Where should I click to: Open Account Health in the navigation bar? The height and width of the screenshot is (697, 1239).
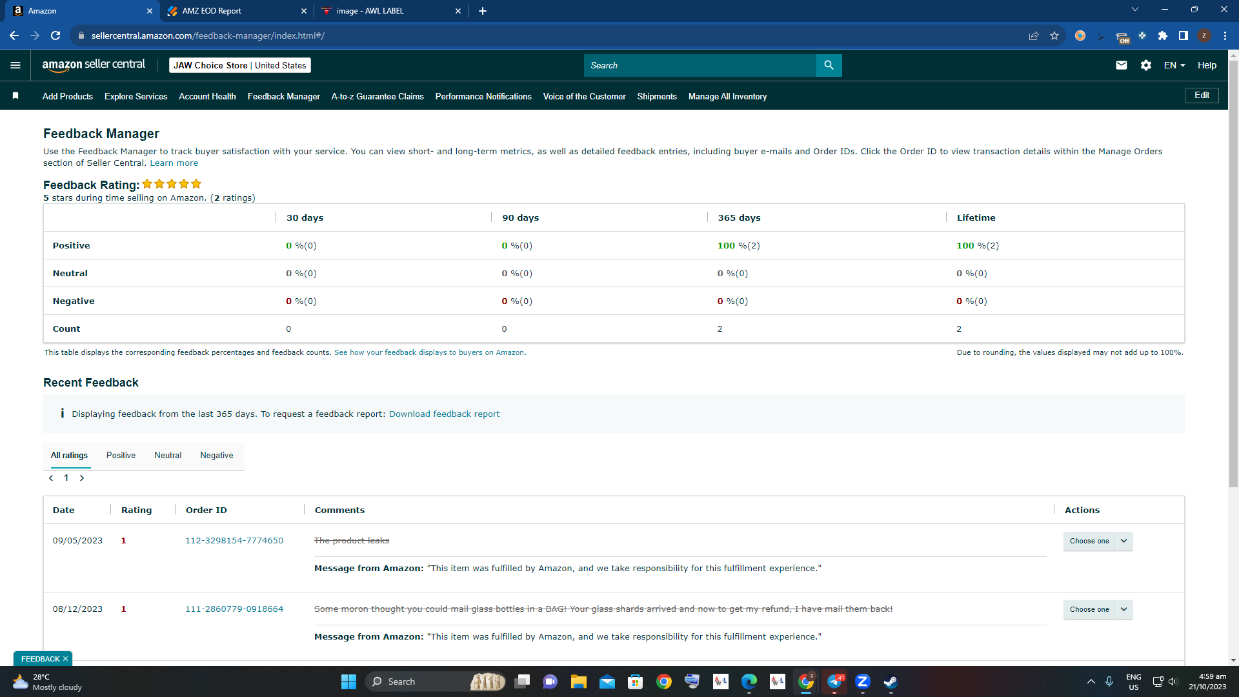[x=207, y=96]
